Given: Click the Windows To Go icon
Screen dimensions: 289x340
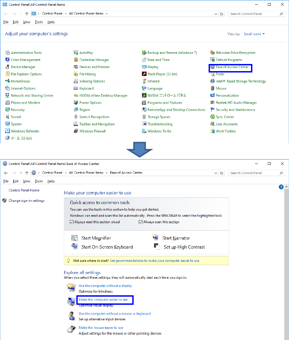Looking at the screenshot, I should pos(144,131).
